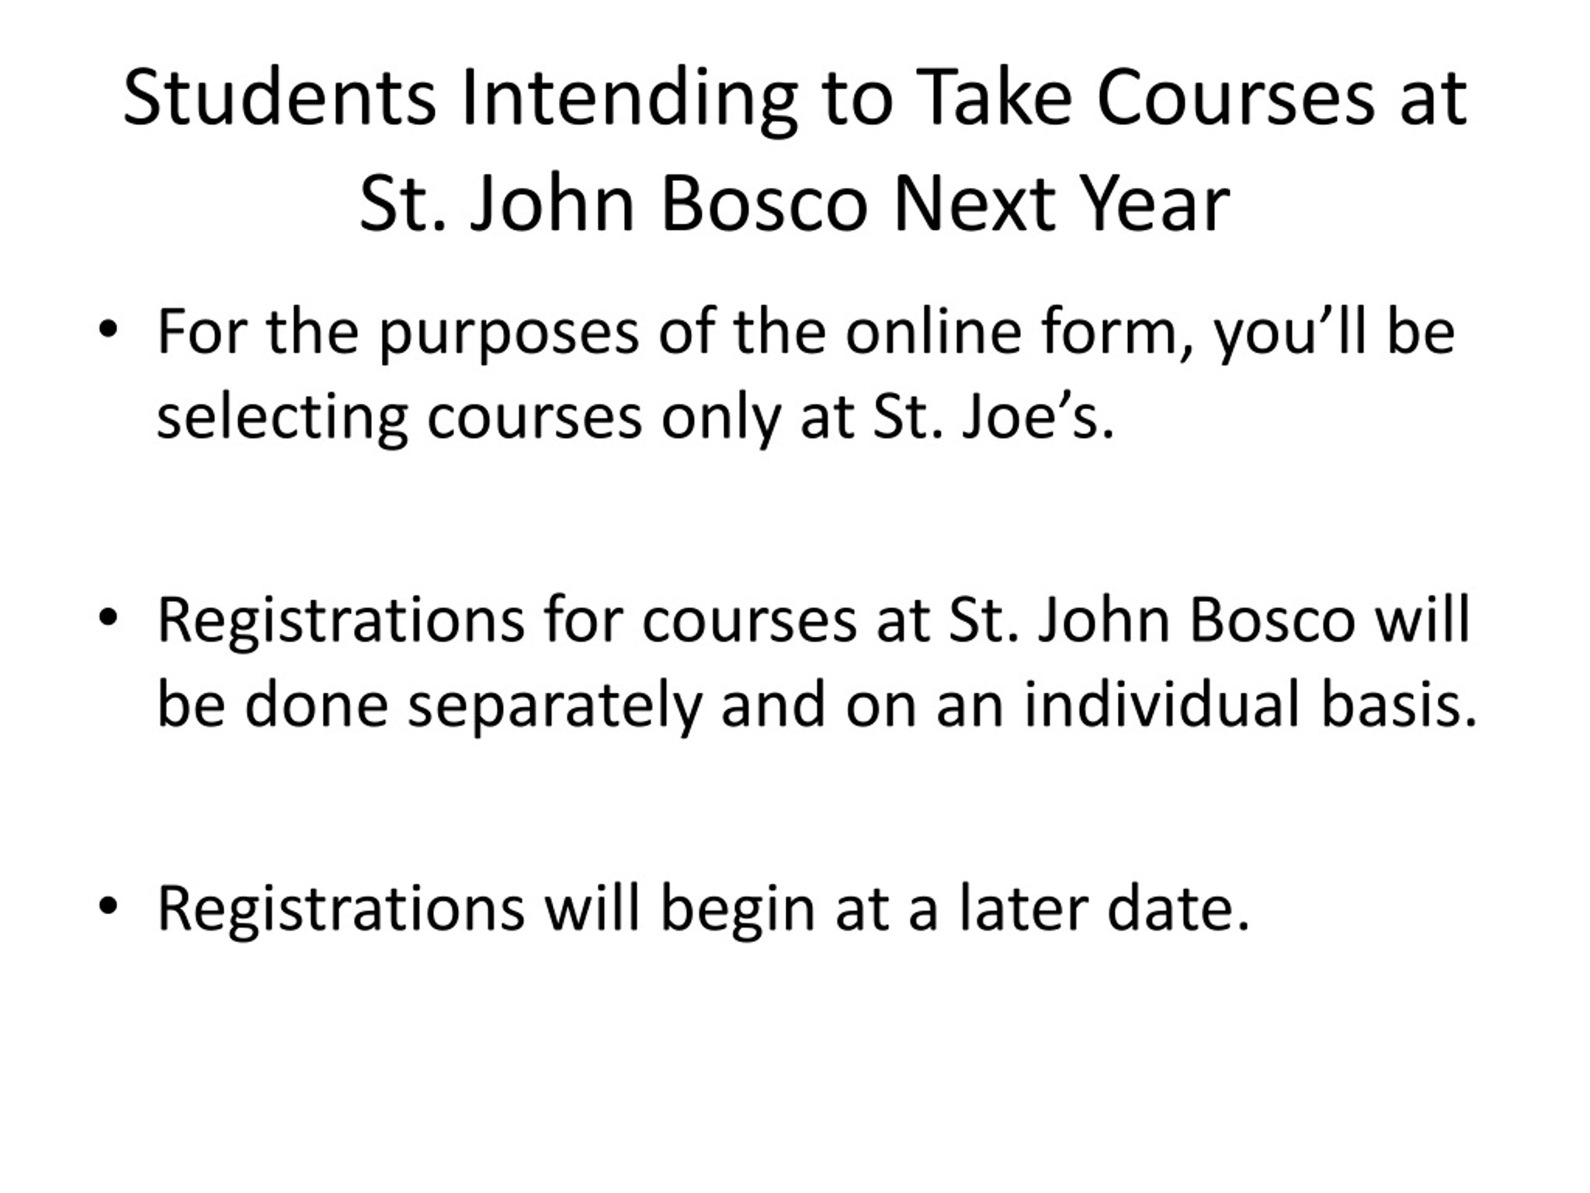Select the 'St. John Bosco Next Year' title line

pos(795,204)
